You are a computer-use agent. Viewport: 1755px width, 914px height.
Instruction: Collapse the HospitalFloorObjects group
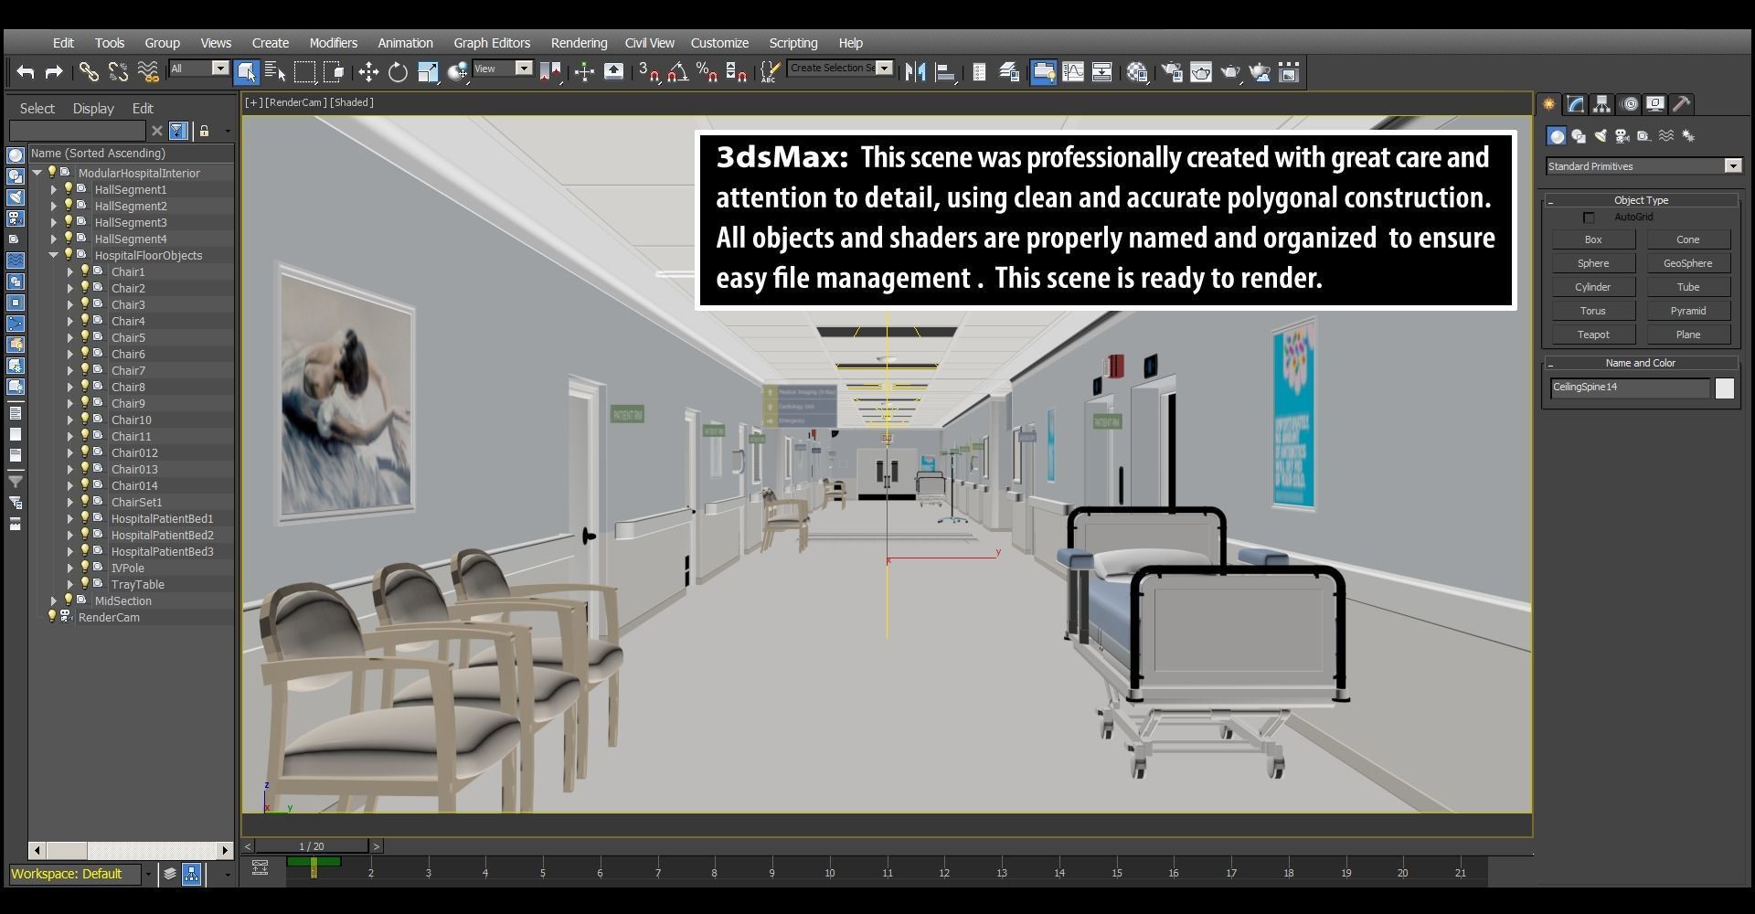tap(54, 255)
